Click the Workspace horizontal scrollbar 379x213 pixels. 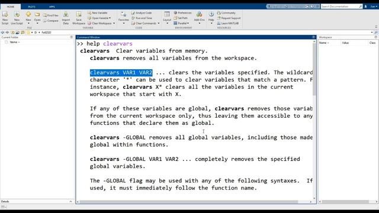tap(346, 202)
